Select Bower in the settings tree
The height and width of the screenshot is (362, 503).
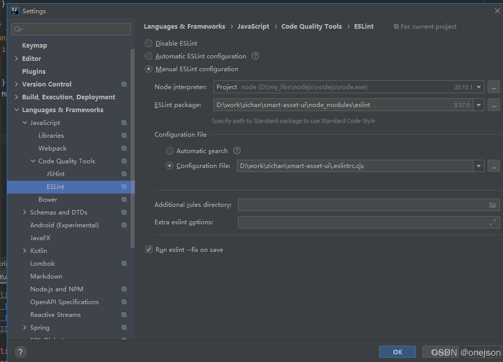(48, 200)
